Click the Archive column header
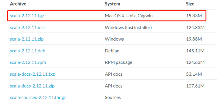Image resolution: width=217 pixels, height=103 pixels. point(18,4)
